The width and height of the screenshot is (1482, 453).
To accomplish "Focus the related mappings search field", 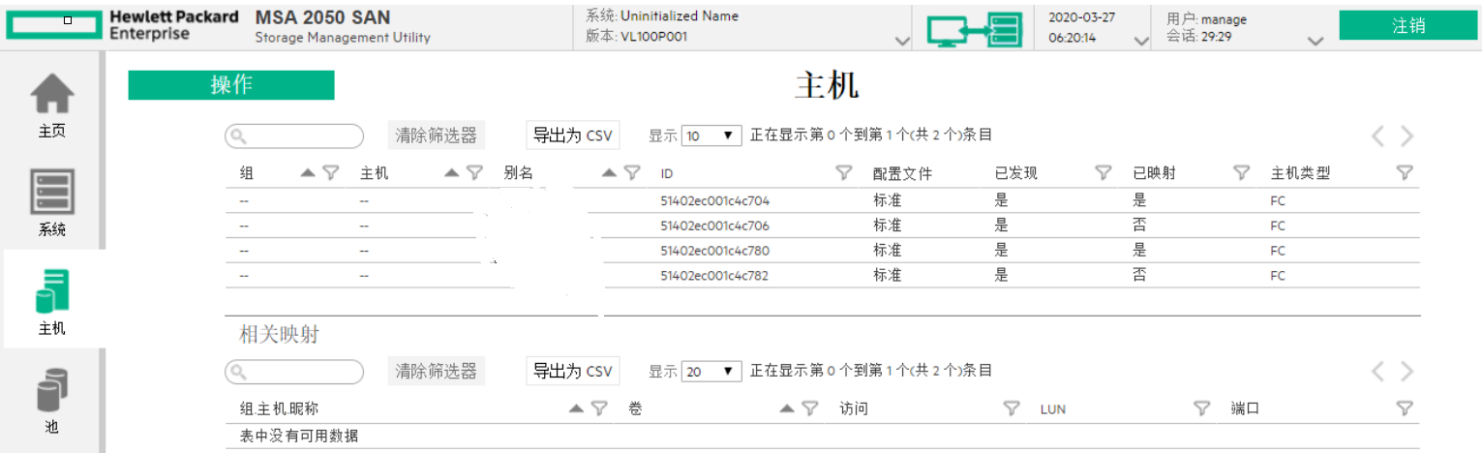I will click(294, 372).
